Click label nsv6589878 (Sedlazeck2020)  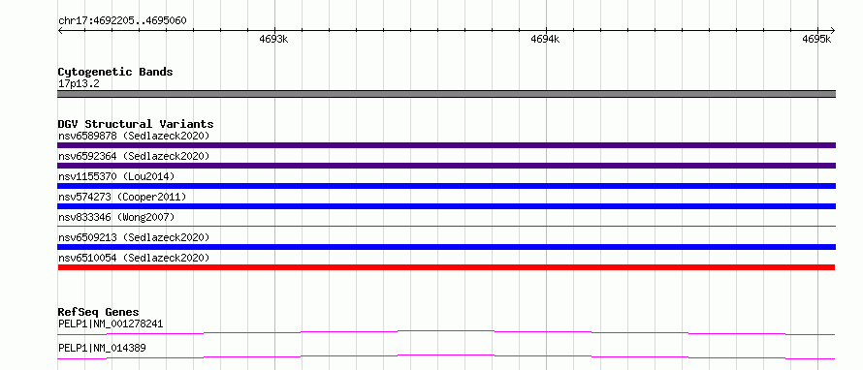click(x=134, y=136)
